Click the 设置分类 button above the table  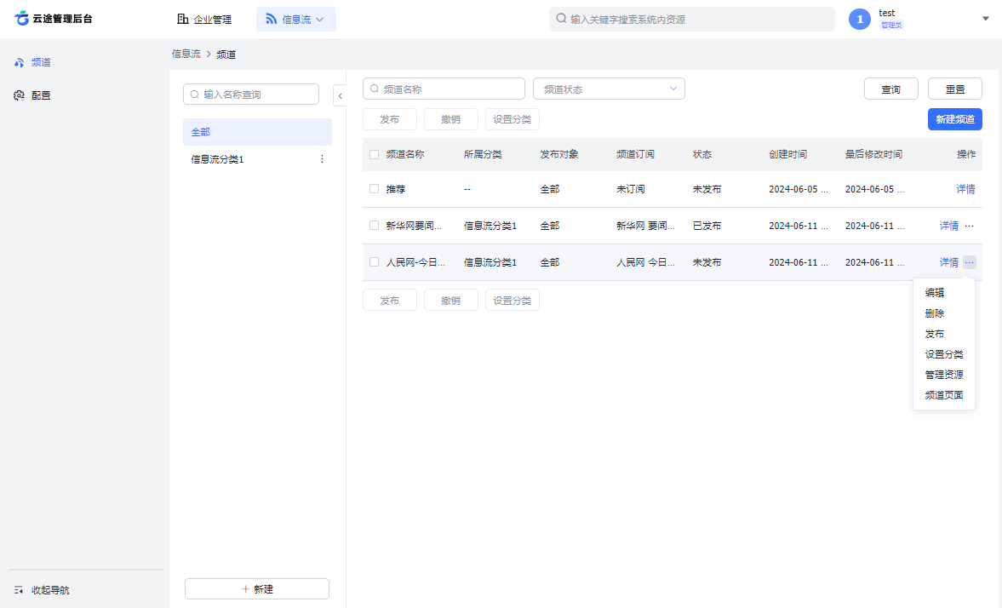[512, 119]
